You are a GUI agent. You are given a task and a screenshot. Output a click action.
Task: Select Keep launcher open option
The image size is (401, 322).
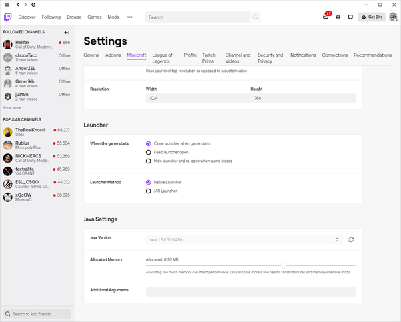point(149,152)
